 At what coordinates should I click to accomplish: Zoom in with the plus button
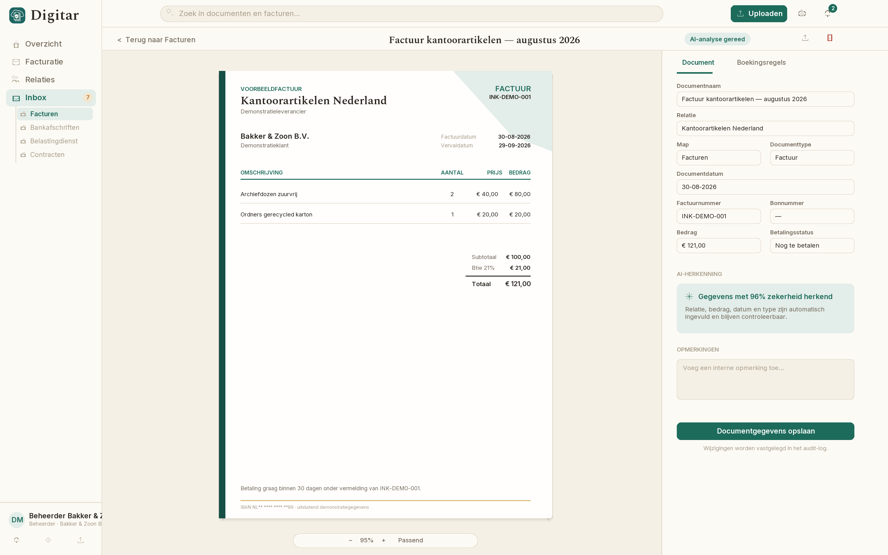pyautogui.click(x=384, y=540)
